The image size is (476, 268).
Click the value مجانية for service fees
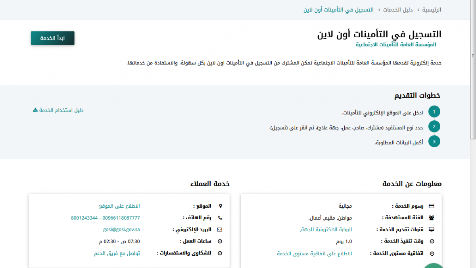point(345,206)
